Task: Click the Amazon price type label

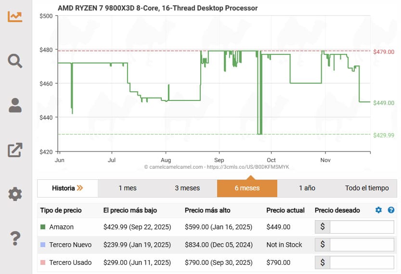Action: [x=62, y=227]
